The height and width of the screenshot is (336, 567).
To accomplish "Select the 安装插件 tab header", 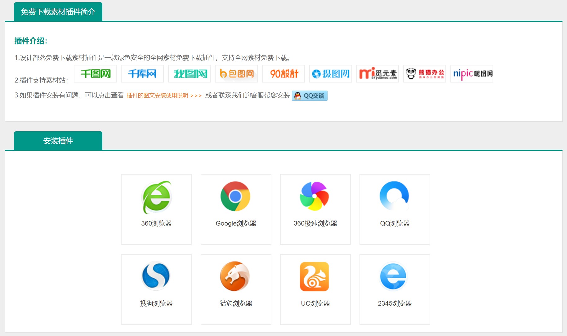I will (x=58, y=141).
